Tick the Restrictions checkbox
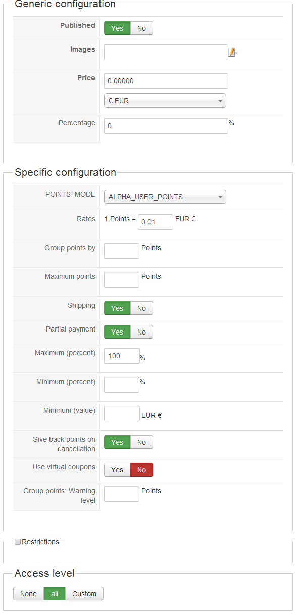The width and height of the screenshot is (299, 615). 18,542
